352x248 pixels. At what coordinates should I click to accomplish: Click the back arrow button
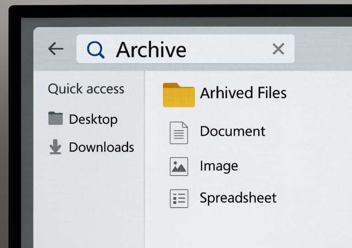(x=56, y=49)
